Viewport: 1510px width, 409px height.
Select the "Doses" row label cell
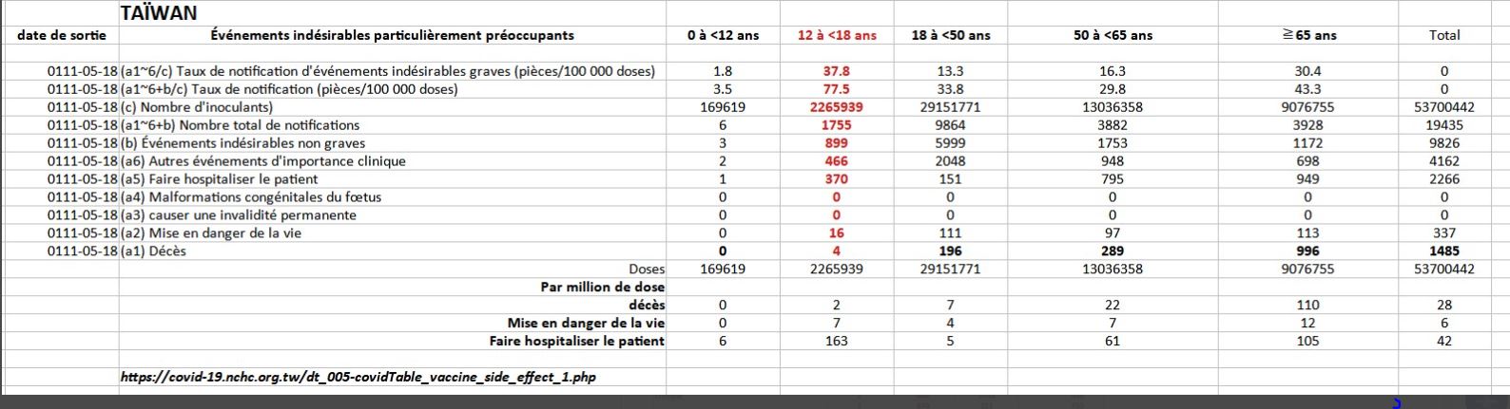coord(647,270)
